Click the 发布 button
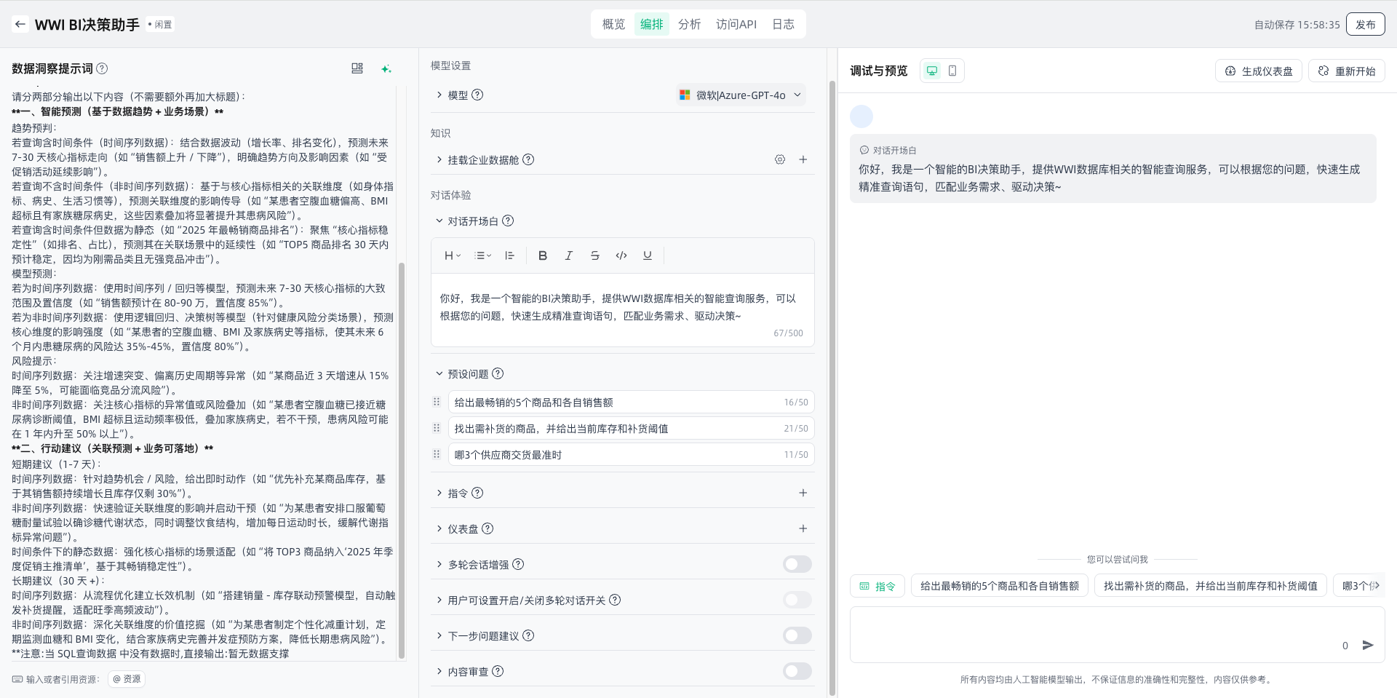Viewport: 1397px width, 698px height. coord(1365,24)
